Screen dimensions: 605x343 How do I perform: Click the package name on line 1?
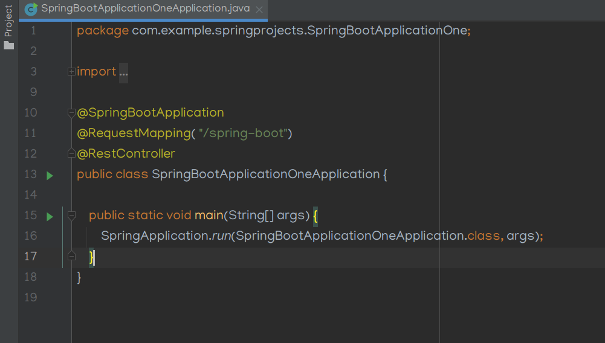tap(299, 30)
